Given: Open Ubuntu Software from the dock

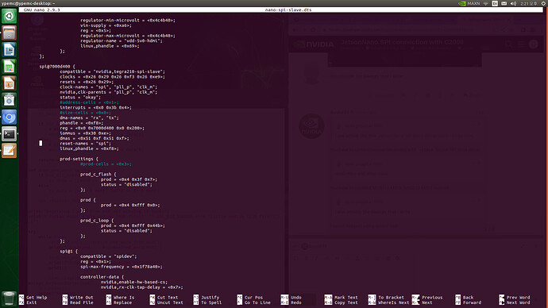Looking at the screenshot, I should coord(9,100).
